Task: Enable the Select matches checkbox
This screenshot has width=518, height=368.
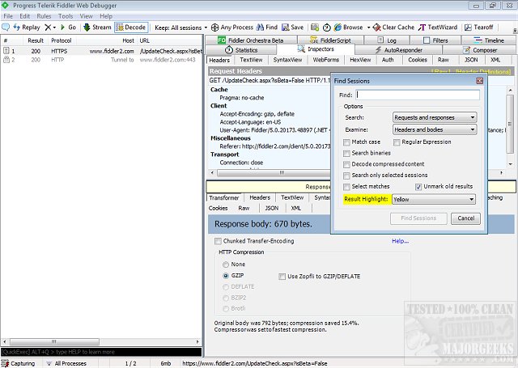Action: coord(346,187)
